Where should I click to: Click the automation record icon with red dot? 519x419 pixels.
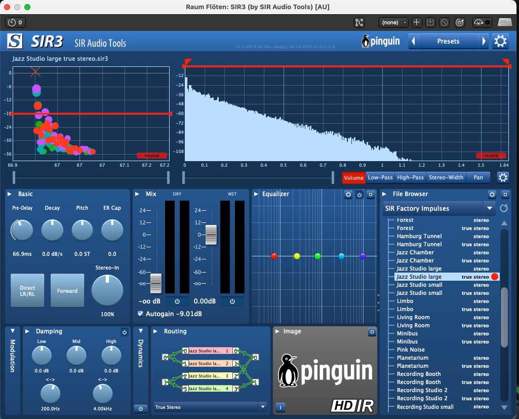pyautogui.click(x=482, y=22)
